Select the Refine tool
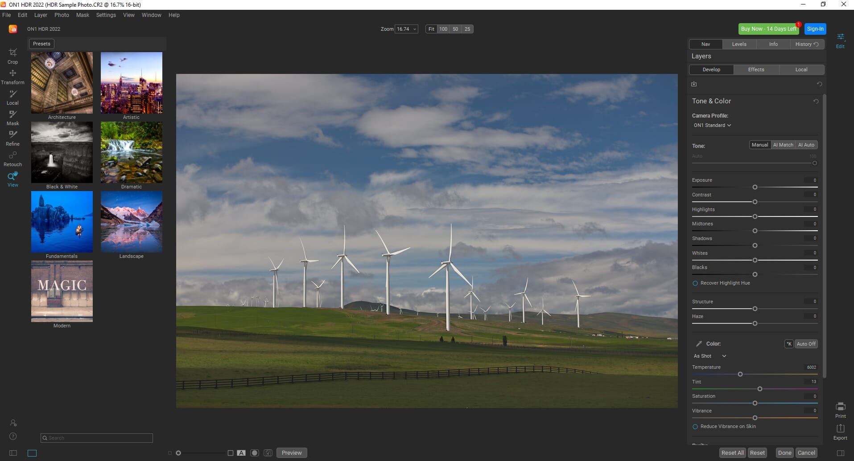The height and width of the screenshot is (461, 854). (12, 138)
